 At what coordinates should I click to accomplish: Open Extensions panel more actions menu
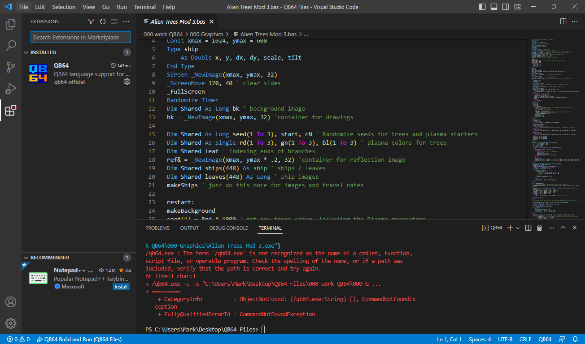pyautogui.click(x=126, y=21)
